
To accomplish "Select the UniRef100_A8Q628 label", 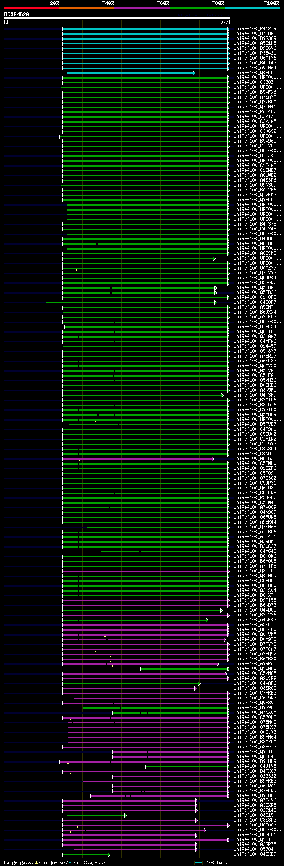I will coord(255,458).
